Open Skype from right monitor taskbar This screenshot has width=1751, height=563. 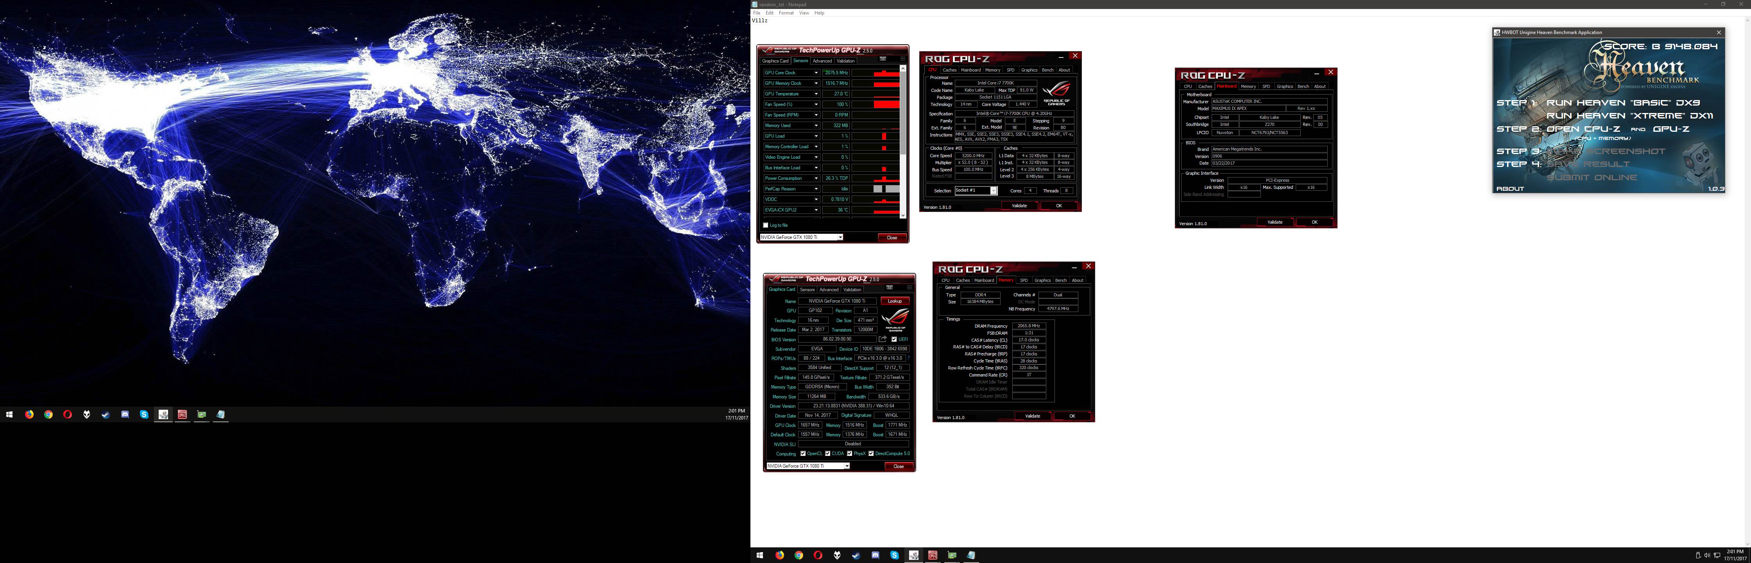895,556
